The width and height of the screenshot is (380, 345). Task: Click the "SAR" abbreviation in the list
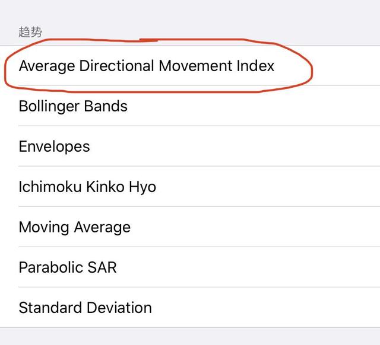102,267
